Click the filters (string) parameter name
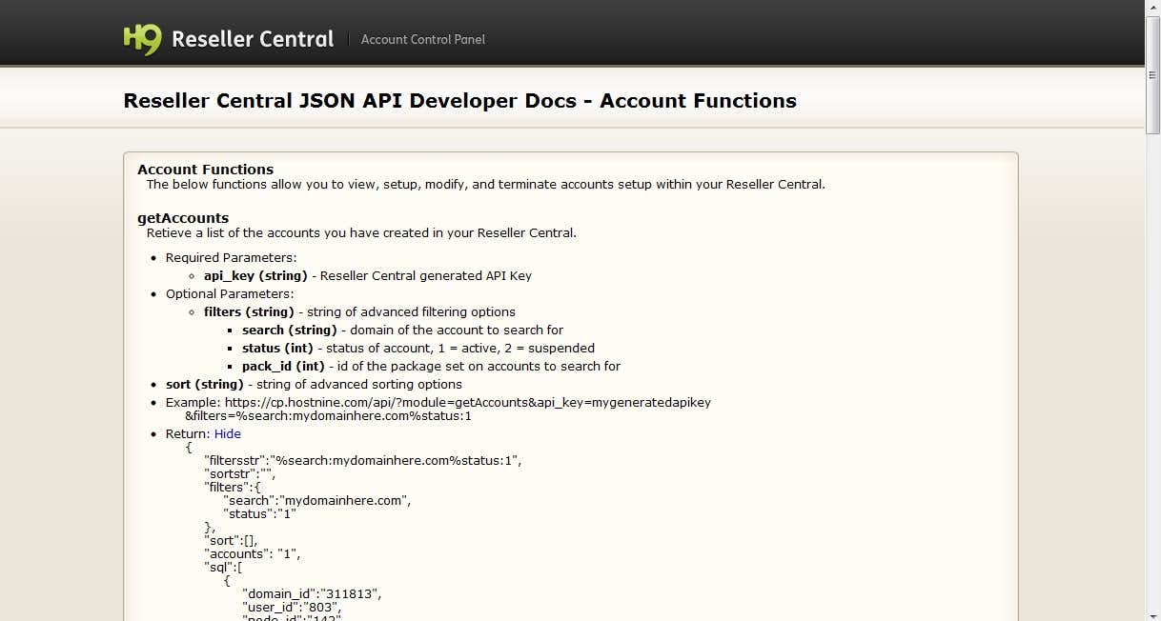The height and width of the screenshot is (621, 1161). coord(249,311)
